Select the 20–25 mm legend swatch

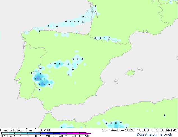(x=50, y=133)
